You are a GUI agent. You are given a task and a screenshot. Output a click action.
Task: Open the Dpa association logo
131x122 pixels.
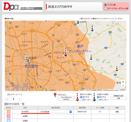click(x=23, y=6)
